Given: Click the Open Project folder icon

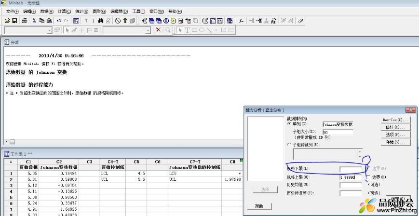Looking at the screenshot, I should 7,21.
